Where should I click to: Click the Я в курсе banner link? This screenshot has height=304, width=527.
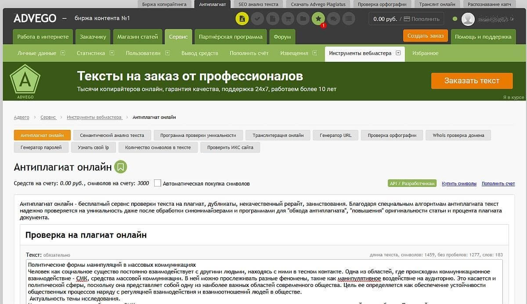513,97
